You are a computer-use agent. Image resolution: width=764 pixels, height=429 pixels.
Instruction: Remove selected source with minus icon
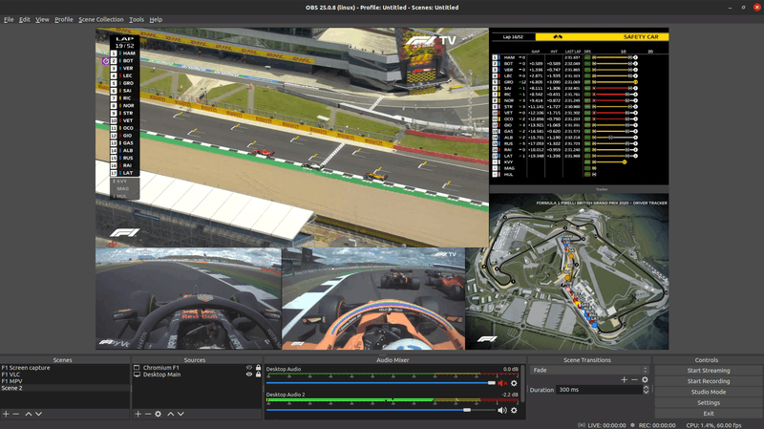tap(148, 414)
